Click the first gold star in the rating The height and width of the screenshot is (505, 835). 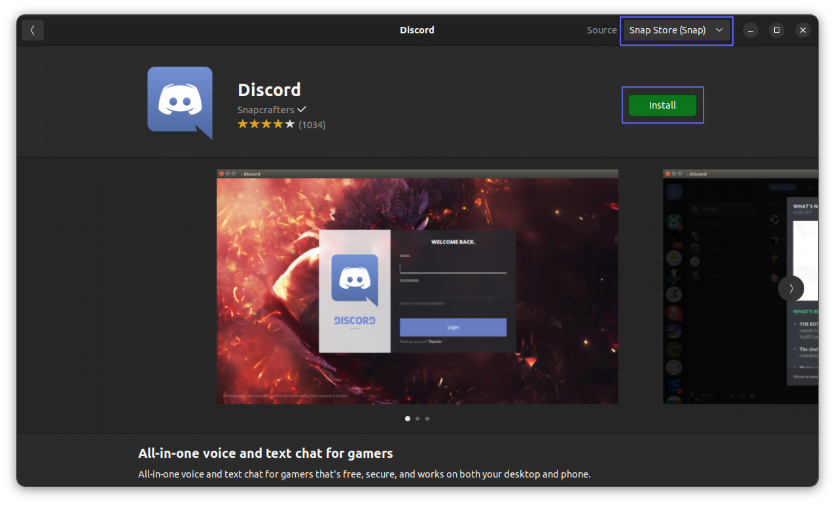click(241, 123)
